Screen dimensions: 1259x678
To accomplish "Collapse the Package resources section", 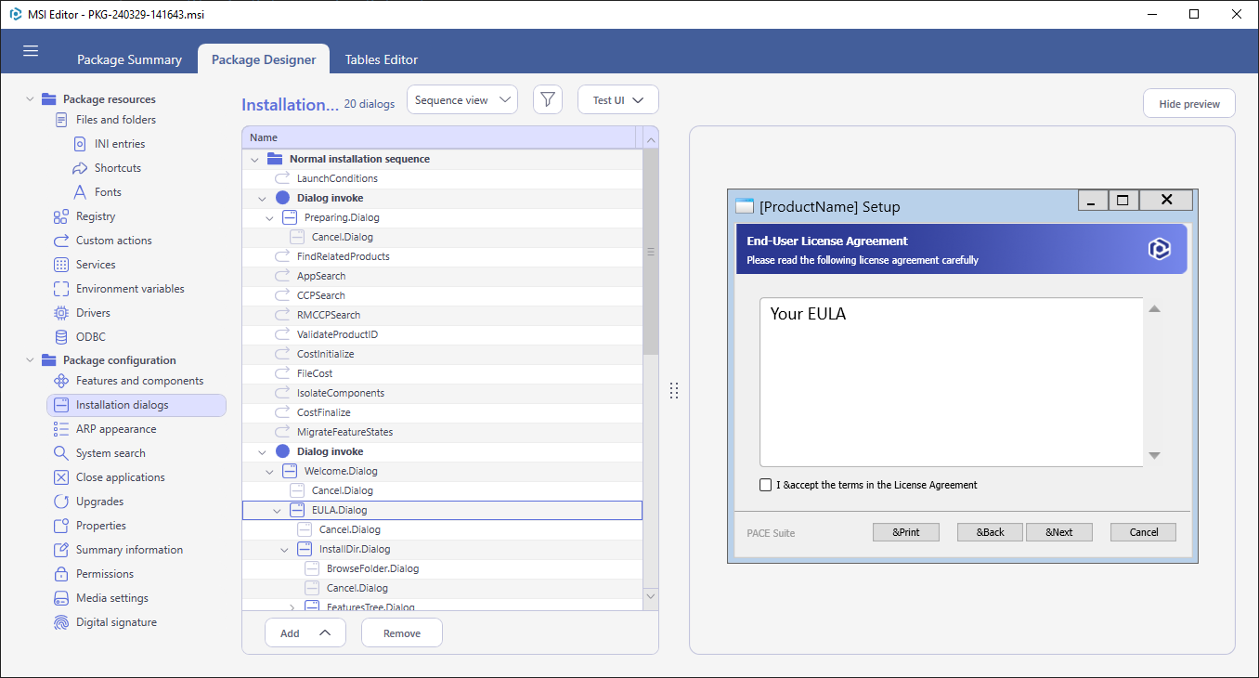I will [31, 99].
